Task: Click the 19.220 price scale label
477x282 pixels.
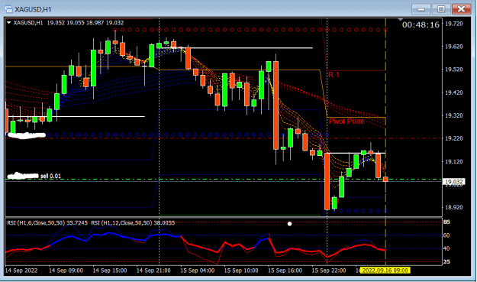Action: pos(453,138)
